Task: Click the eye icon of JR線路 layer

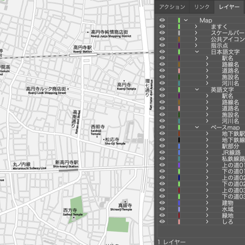Action: click(162, 152)
